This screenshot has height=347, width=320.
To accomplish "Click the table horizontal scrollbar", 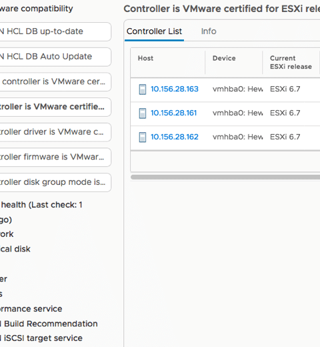I will [225, 177].
